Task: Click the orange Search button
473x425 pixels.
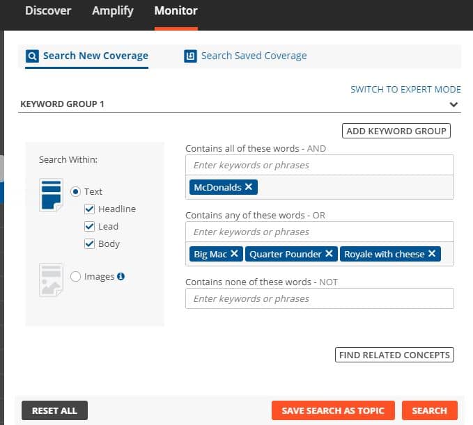Action: click(x=430, y=410)
